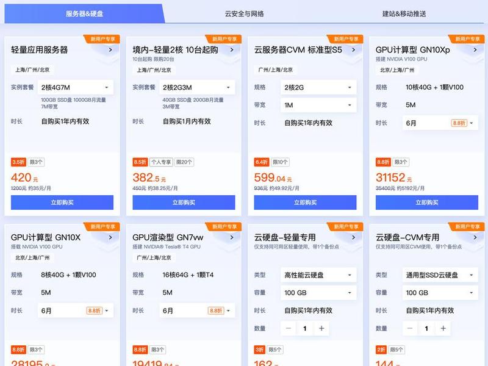Open 云服务器CVM 标准型S5 chevron arrow
488x366 pixels.
click(x=354, y=50)
